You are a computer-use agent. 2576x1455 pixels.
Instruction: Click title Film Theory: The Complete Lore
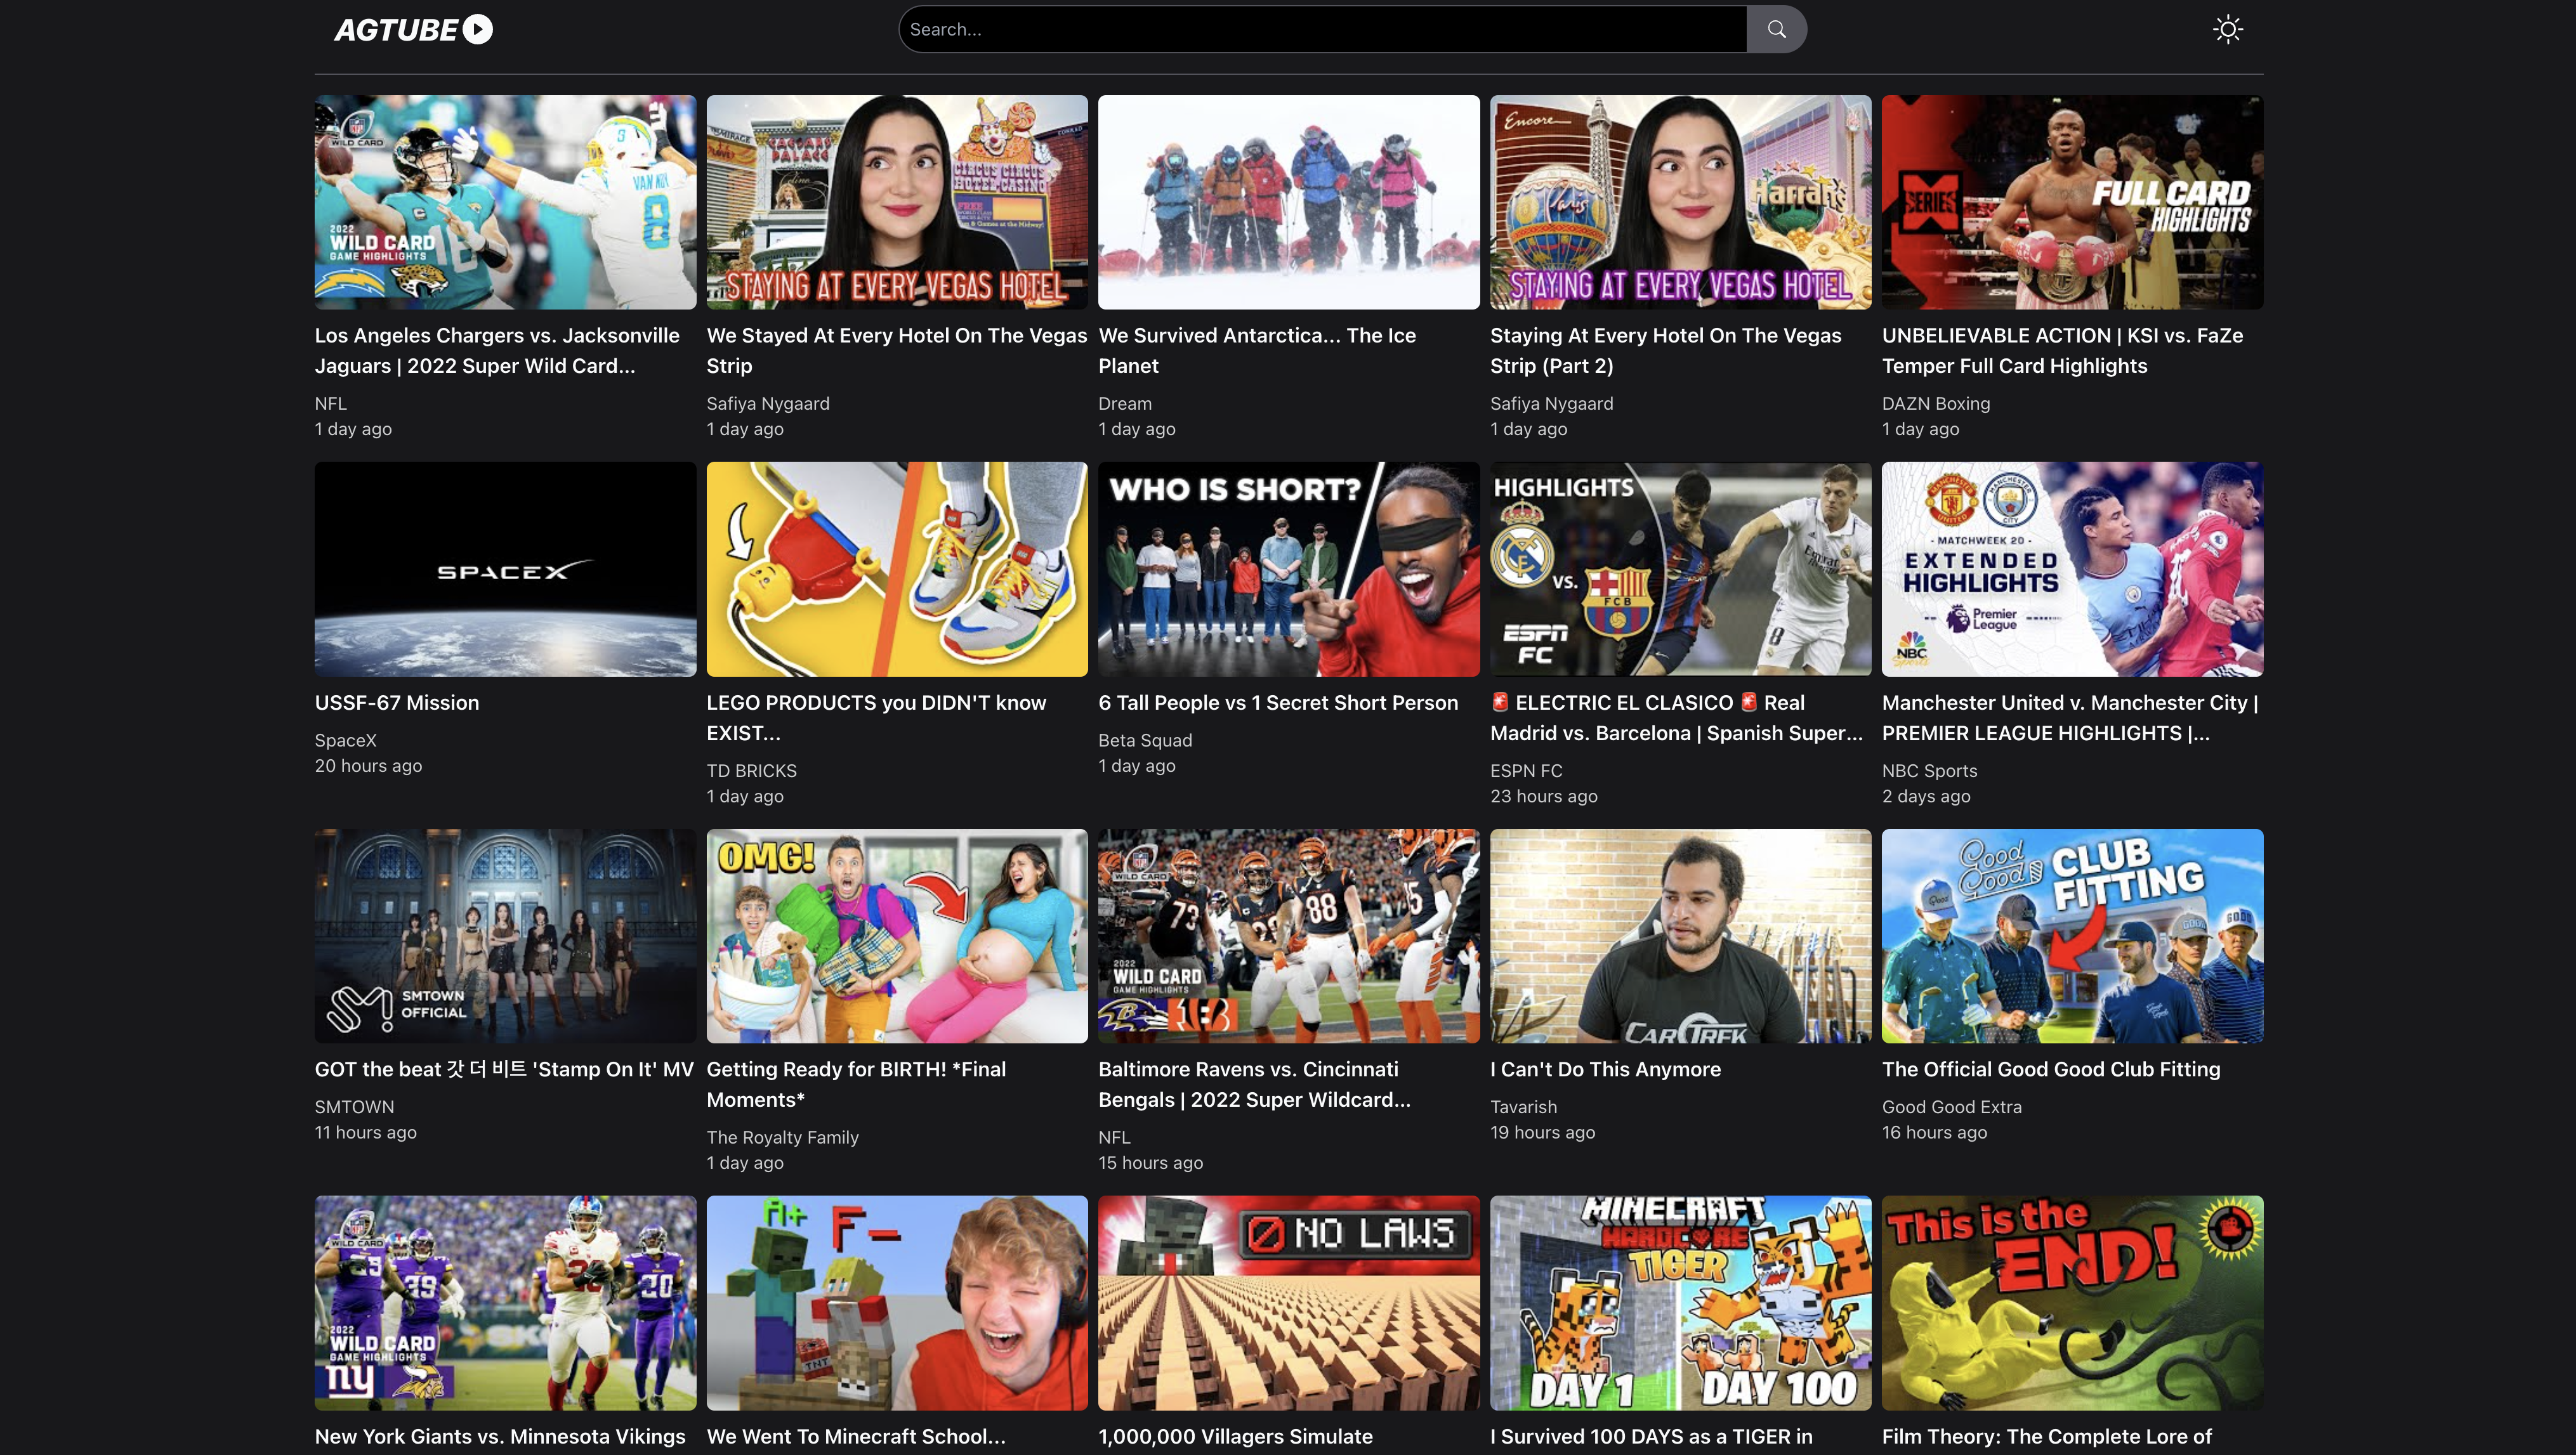[2046, 1436]
